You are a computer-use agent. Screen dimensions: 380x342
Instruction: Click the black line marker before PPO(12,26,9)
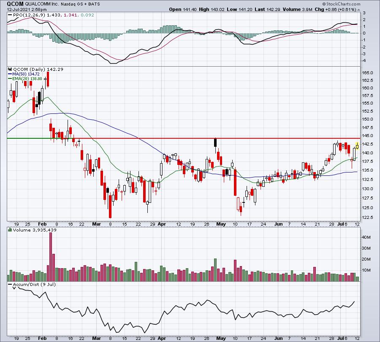point(10,15)
